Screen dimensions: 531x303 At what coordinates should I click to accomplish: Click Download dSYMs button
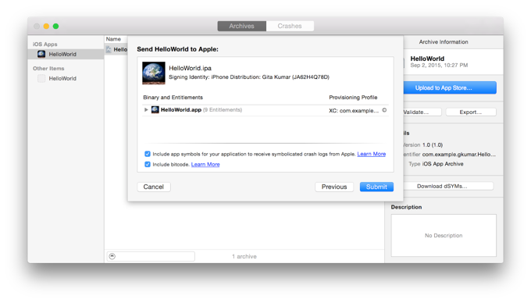(x=448, y=186)
